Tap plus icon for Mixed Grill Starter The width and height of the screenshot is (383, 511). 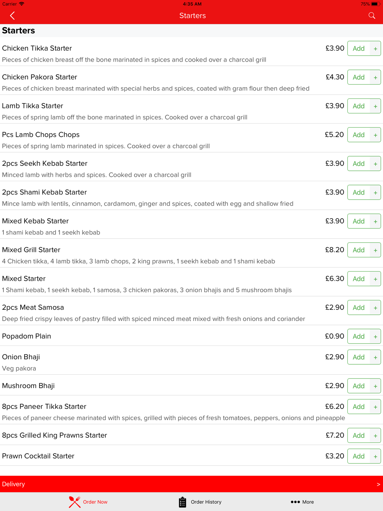click(x=375, y=250)
